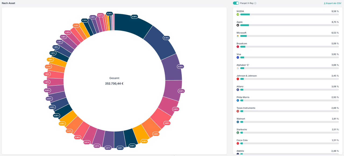
Task: Select the AbbVie holding name
Action: (241, 151)
